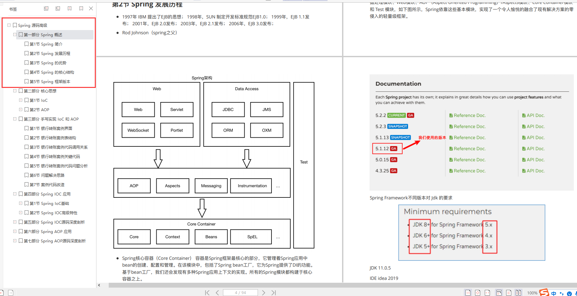The height and width of the screenshot is (296, 577).
Task: Open bookmark 第1节 银行转账案例界面
Action: tap(51, 128)
